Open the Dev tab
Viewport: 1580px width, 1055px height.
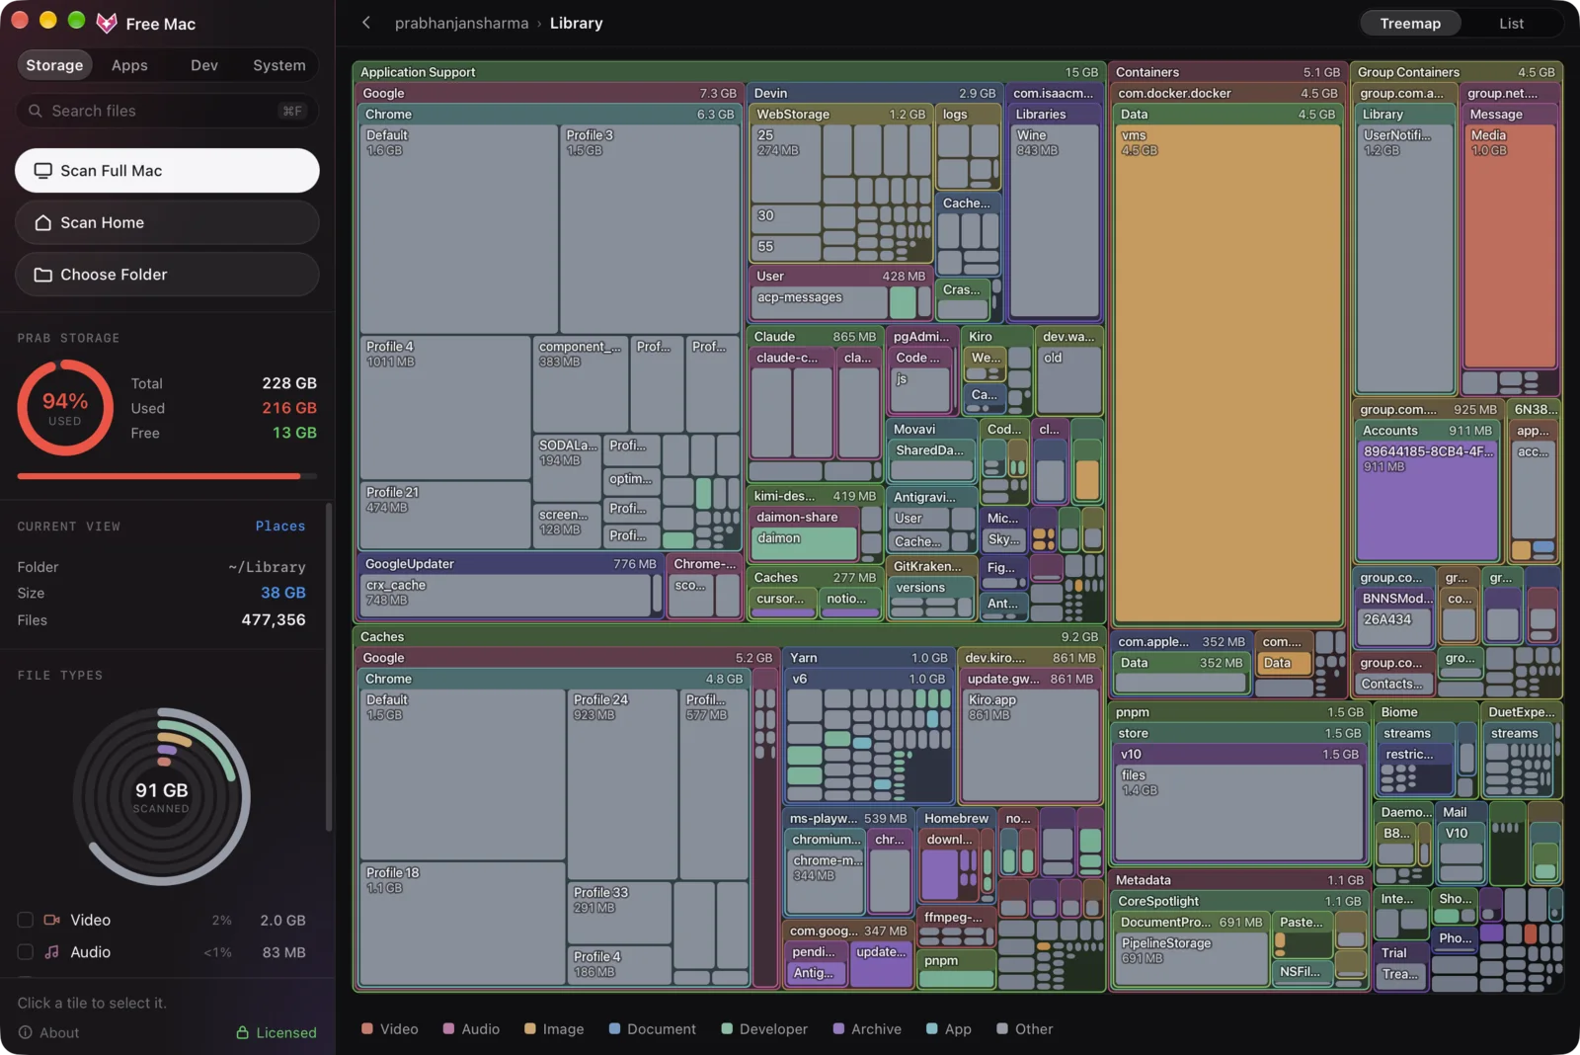[204, 65]
